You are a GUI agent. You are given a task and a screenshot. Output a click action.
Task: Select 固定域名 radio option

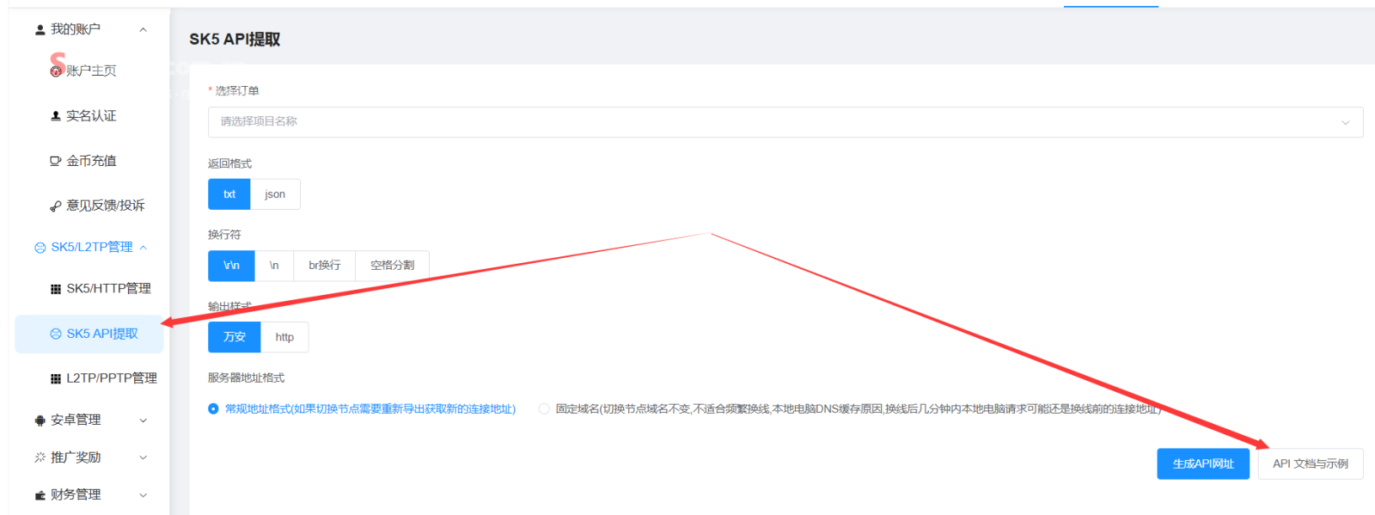pyautogui.click(x=544, y=409)
